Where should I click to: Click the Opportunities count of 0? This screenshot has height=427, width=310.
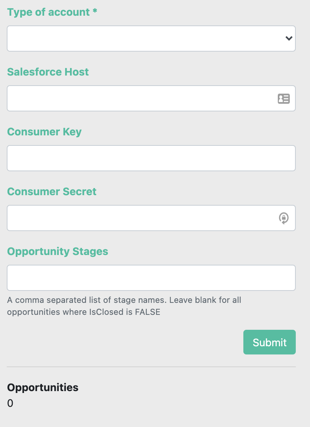(10, 403)
